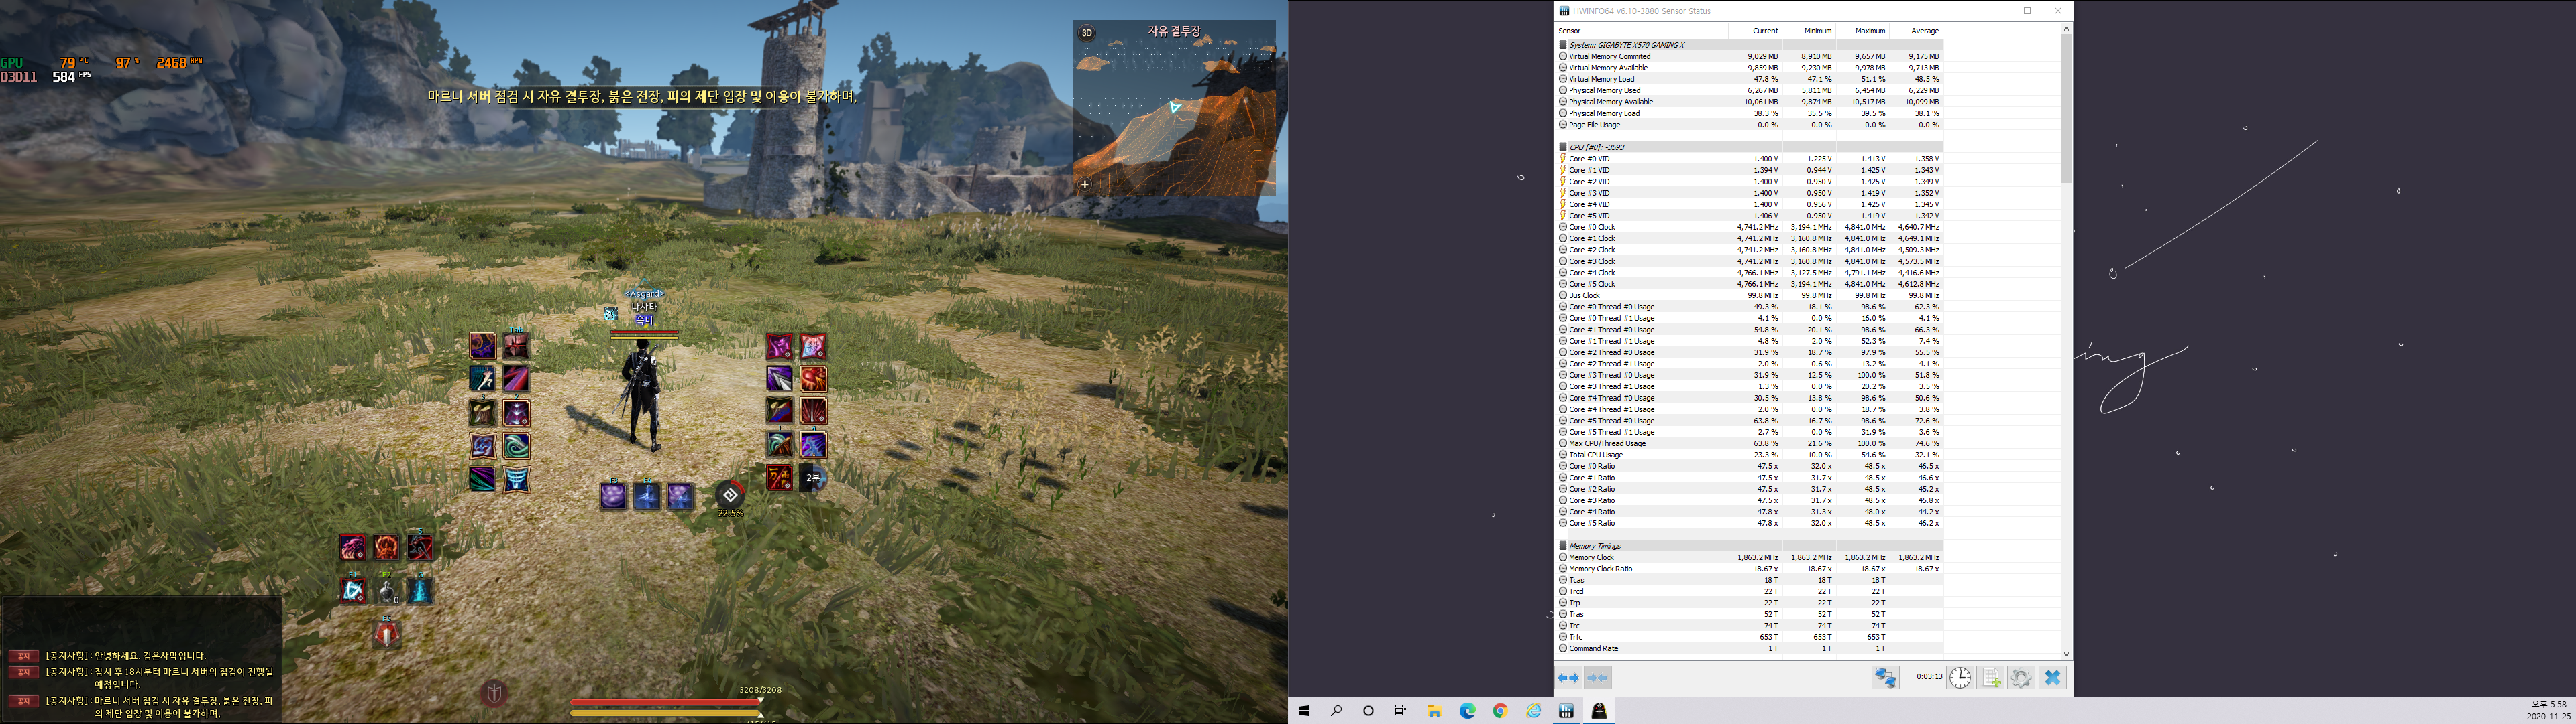Switch to HWiNFO taskbar icon
The image size is (2576, 724).
coord(1566,711)
